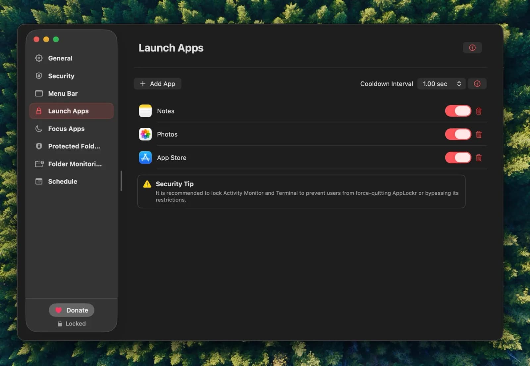This screenshot has height=366, width=530.
Task: Click the "Notes" app name
Action: [x=166, y=111]
